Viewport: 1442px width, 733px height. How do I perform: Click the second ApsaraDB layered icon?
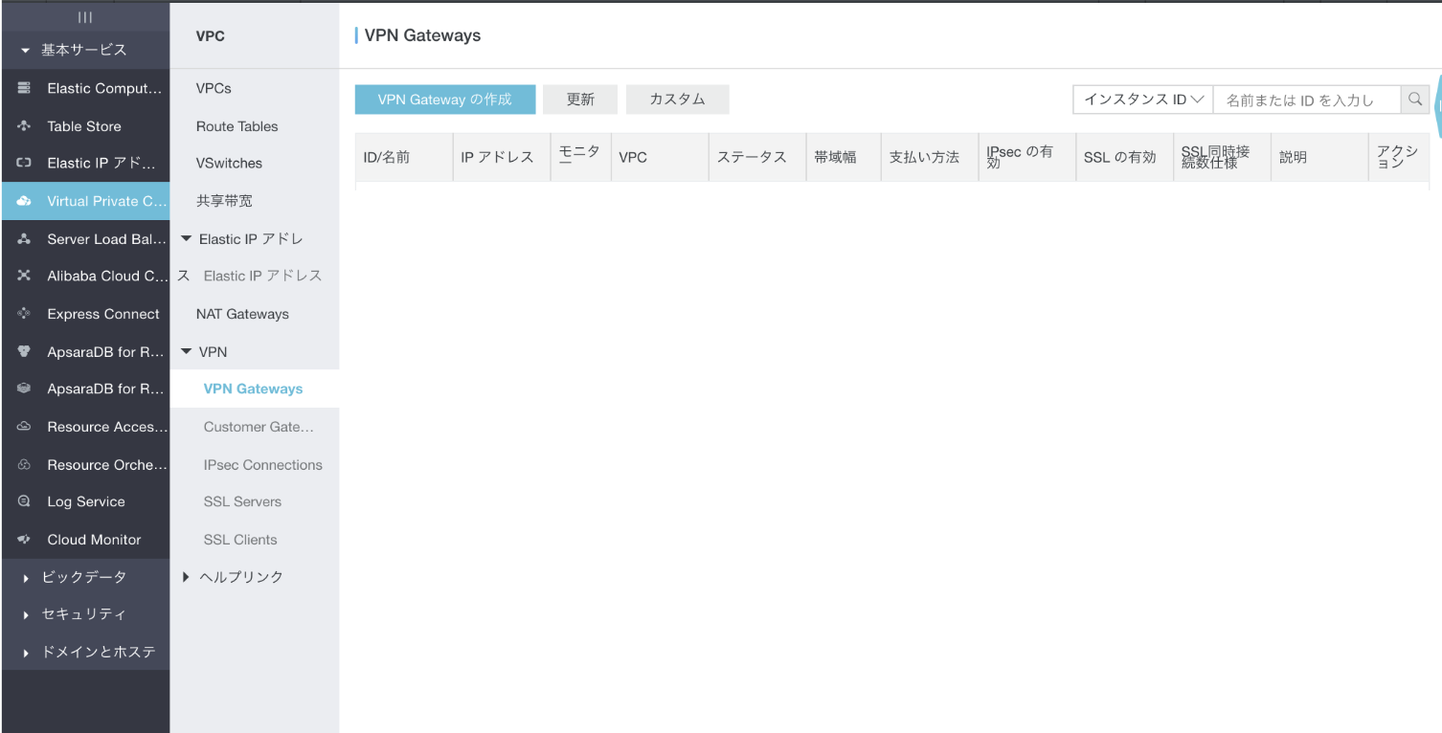[24, 389]
